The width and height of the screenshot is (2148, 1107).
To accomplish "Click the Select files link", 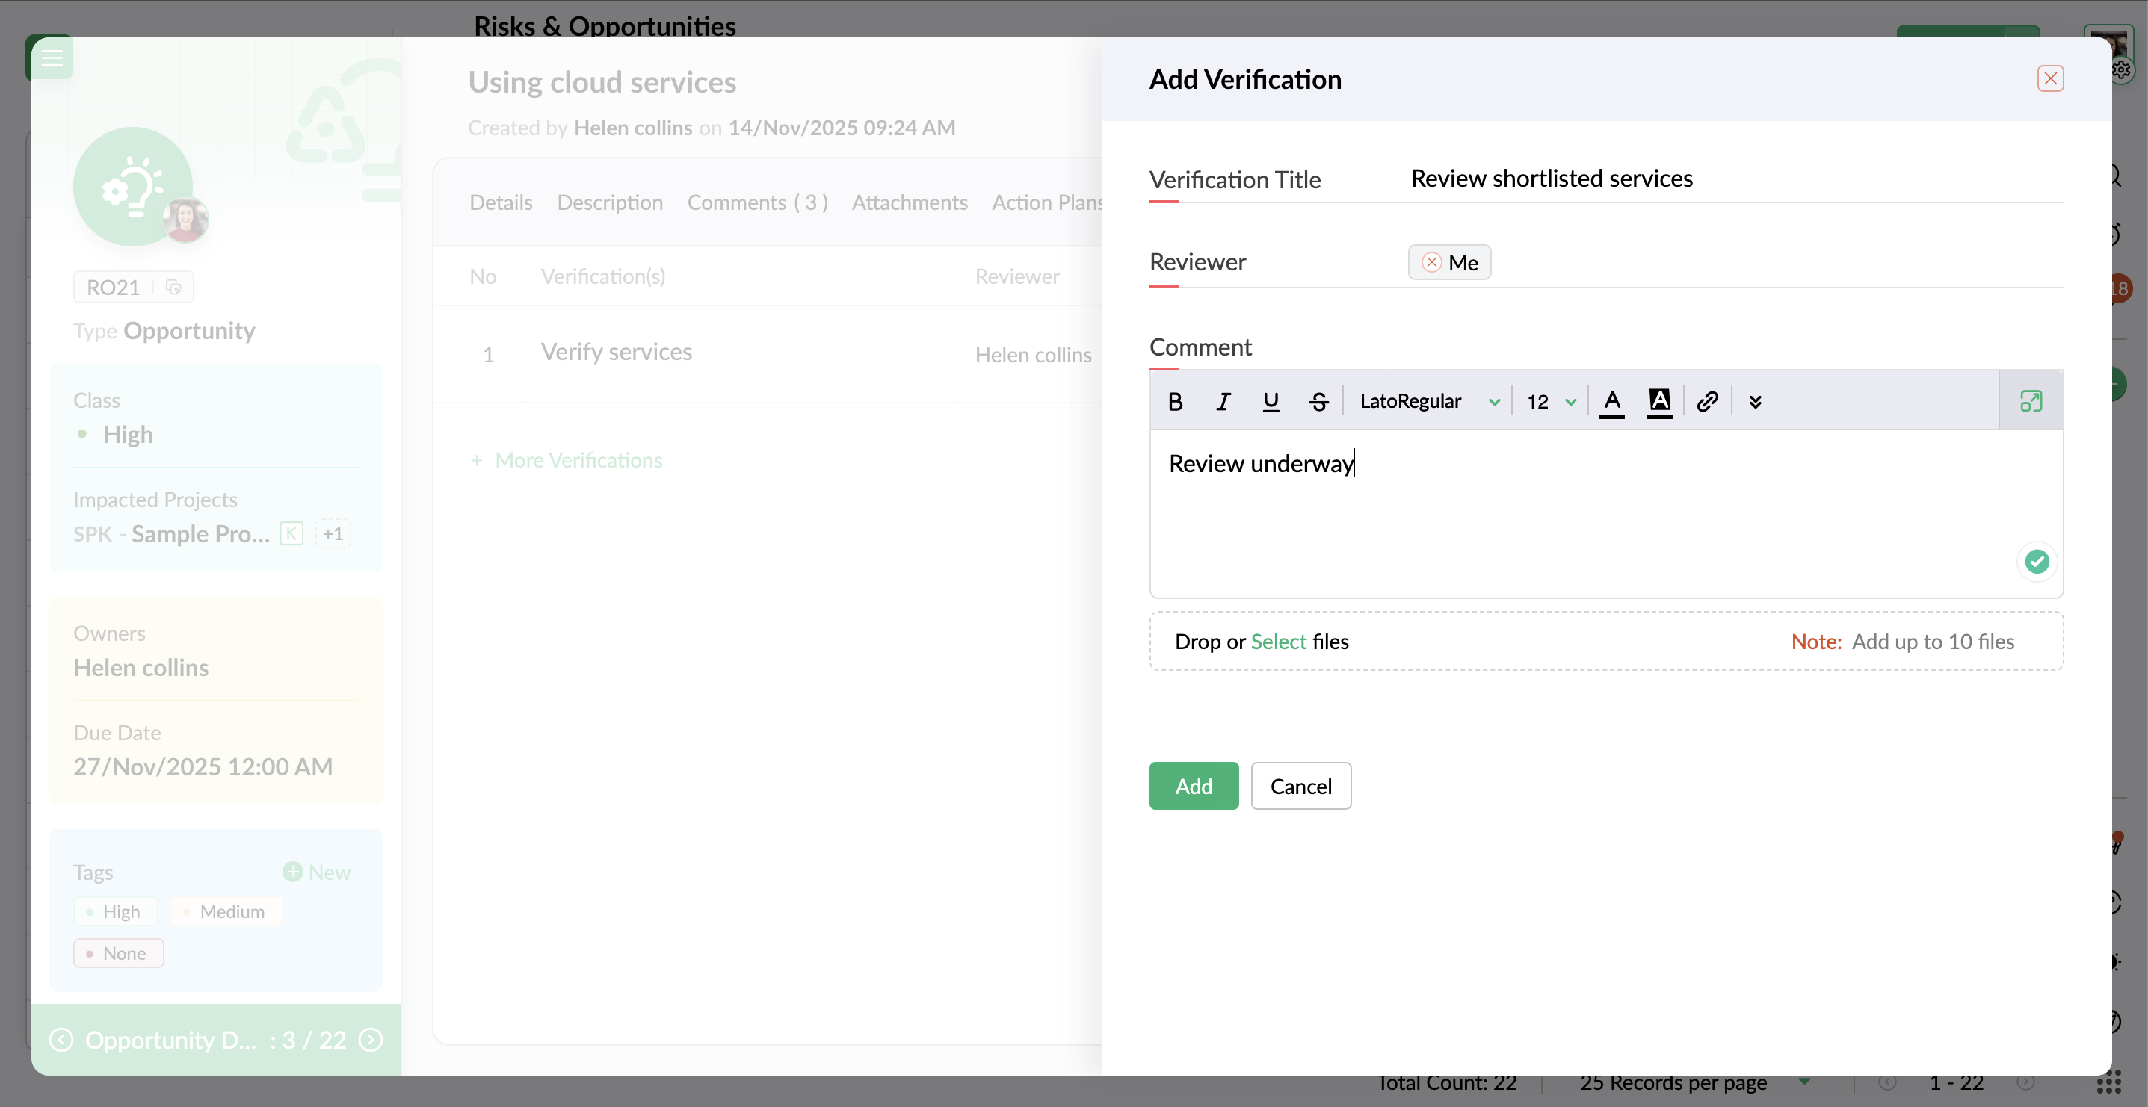I will 1277,641.
